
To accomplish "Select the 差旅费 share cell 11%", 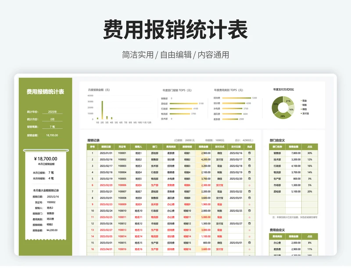I will pyautogui.click(x=310, y=249).
